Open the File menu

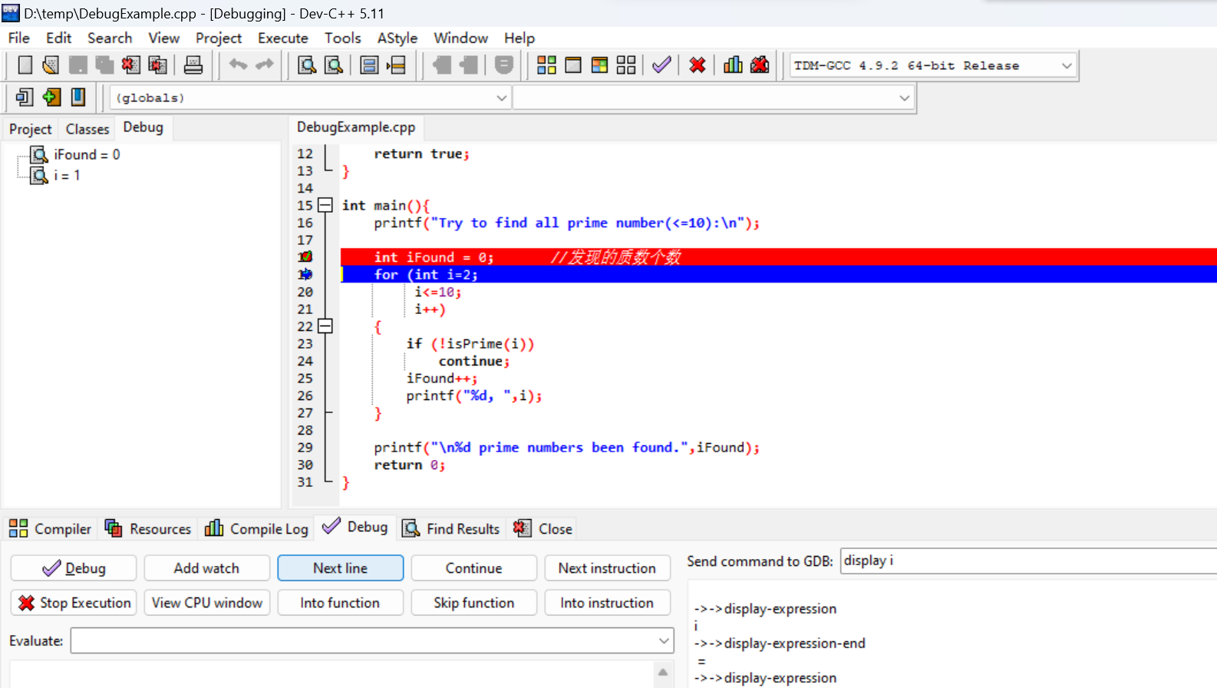pos(19,38)
